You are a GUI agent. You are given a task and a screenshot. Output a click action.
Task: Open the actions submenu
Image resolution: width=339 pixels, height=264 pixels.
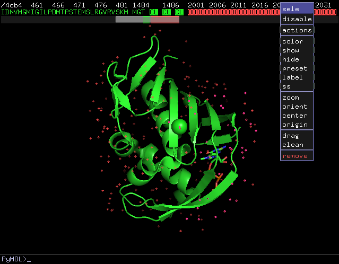pos(297,30)
